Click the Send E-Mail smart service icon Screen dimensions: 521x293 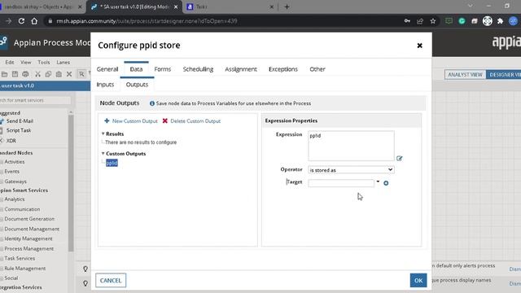point(2,121)
